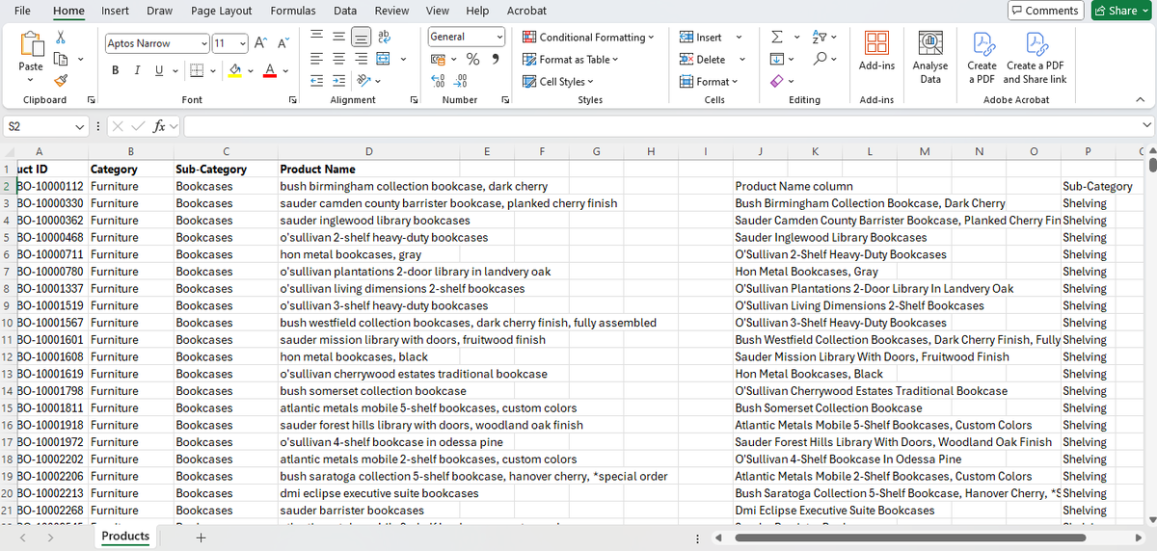This screenshot has height=551, width=1157.
Task: Apply the yellow Fill Color
Action: coord(234,70)
